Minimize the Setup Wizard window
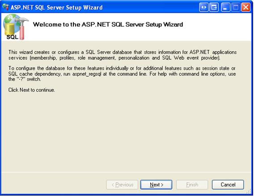 225,8
